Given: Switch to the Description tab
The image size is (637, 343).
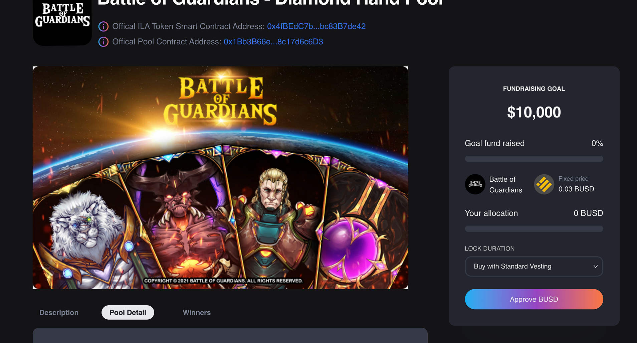Looking at the screenshot, I should click(59, 313).
